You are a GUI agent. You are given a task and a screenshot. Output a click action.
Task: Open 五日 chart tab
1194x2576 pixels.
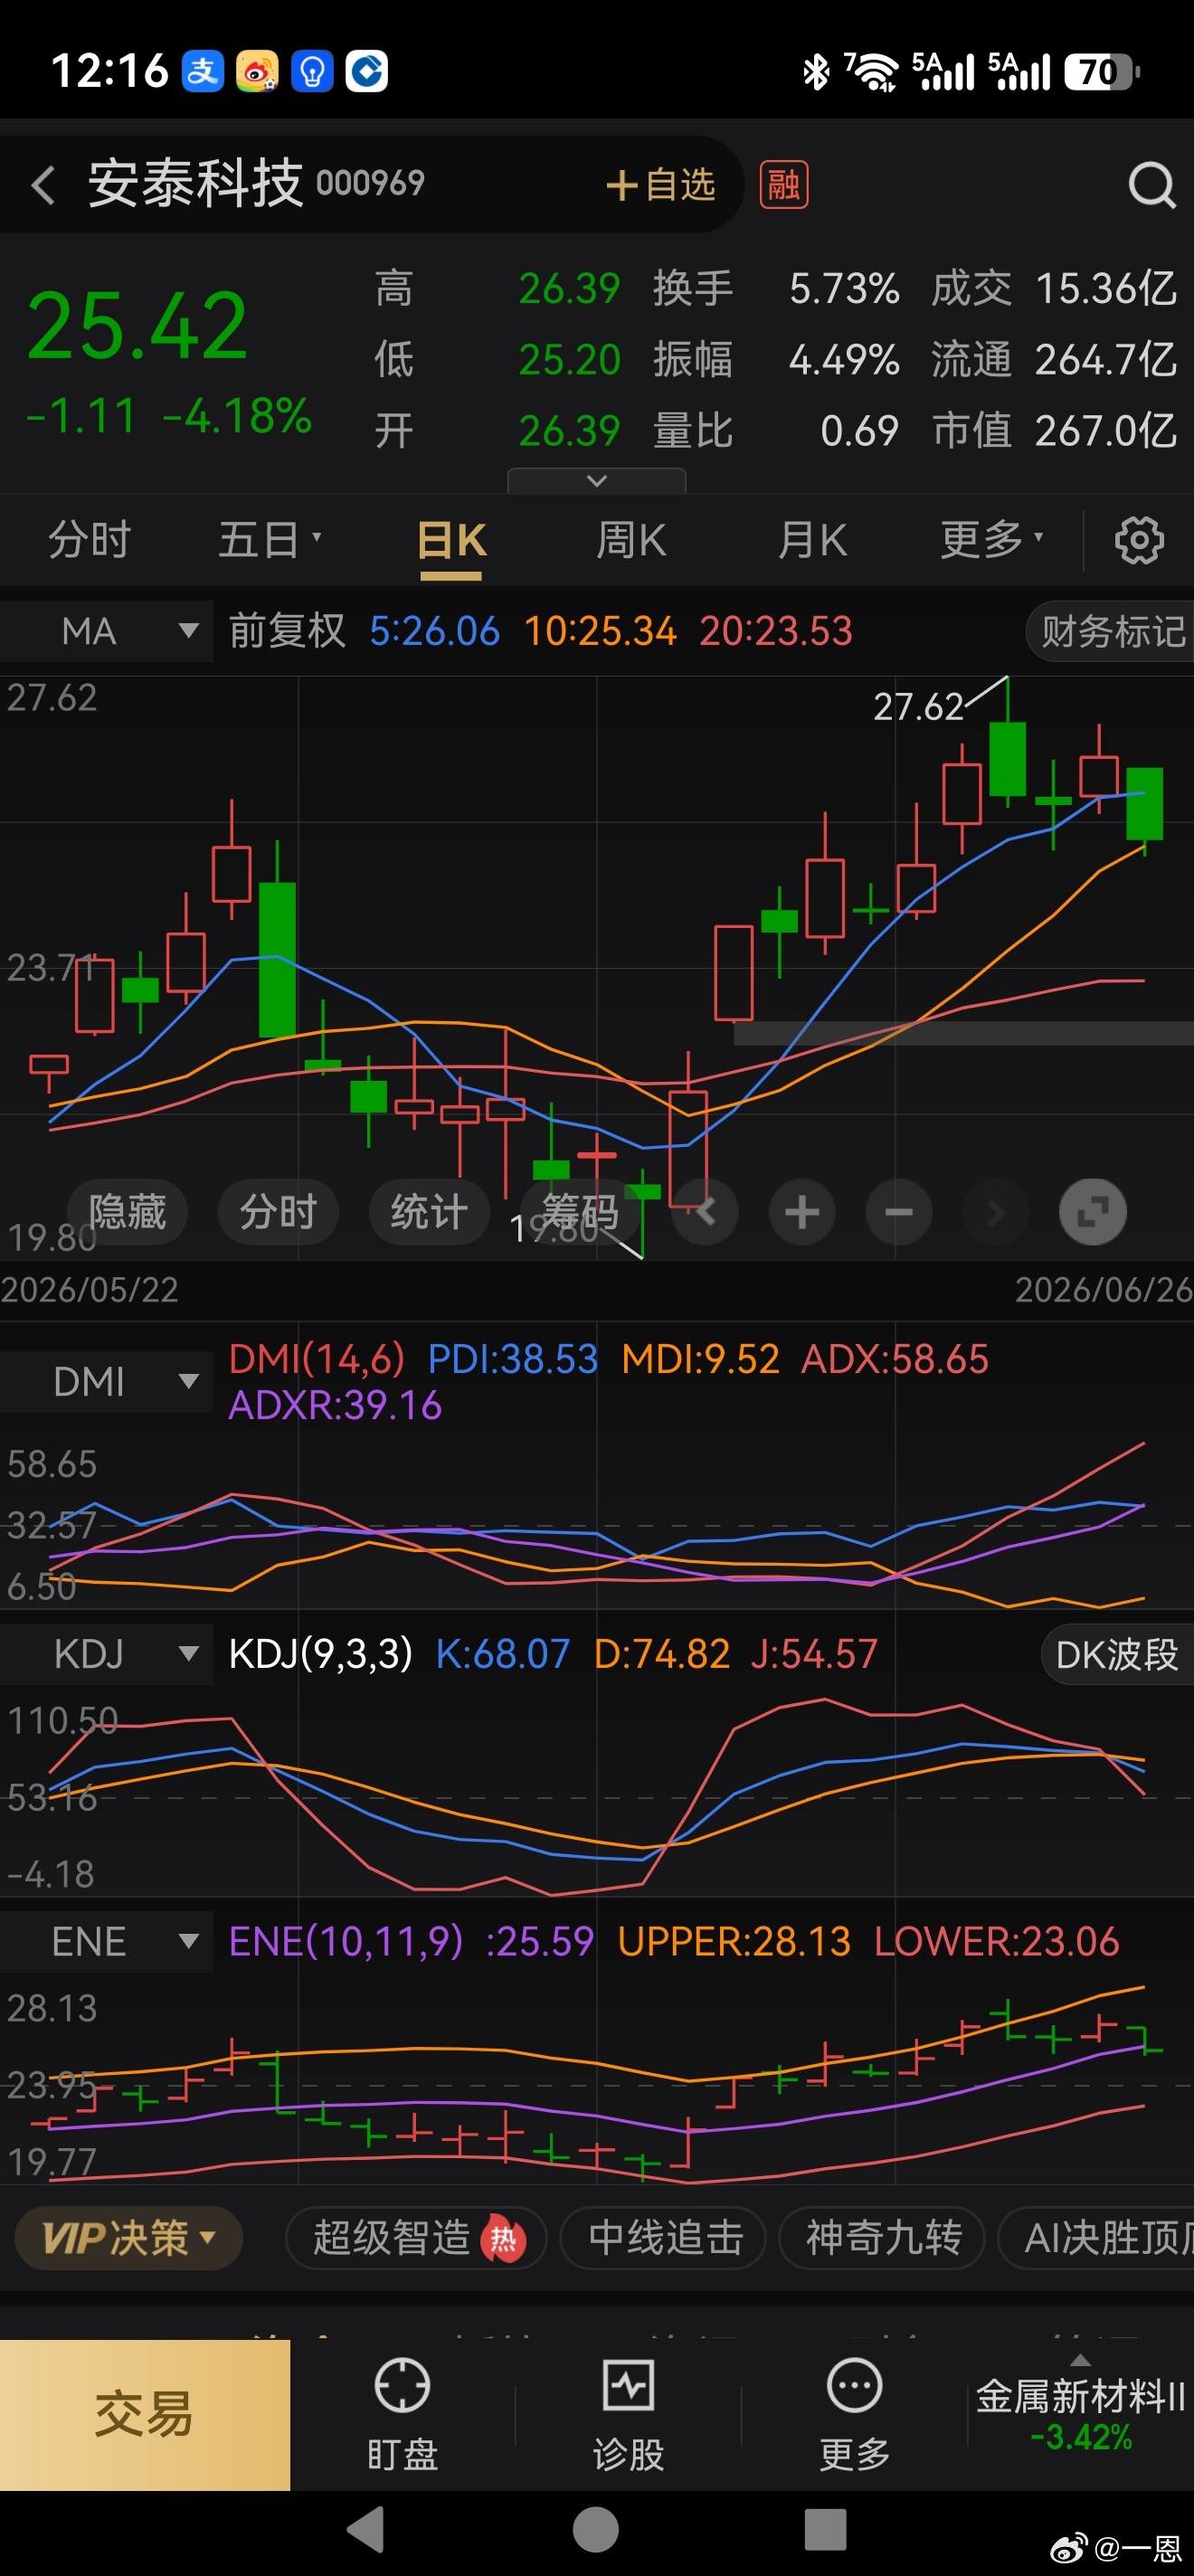[270, 541]
